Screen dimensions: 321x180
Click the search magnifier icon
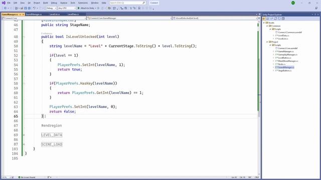coord(144,3)
